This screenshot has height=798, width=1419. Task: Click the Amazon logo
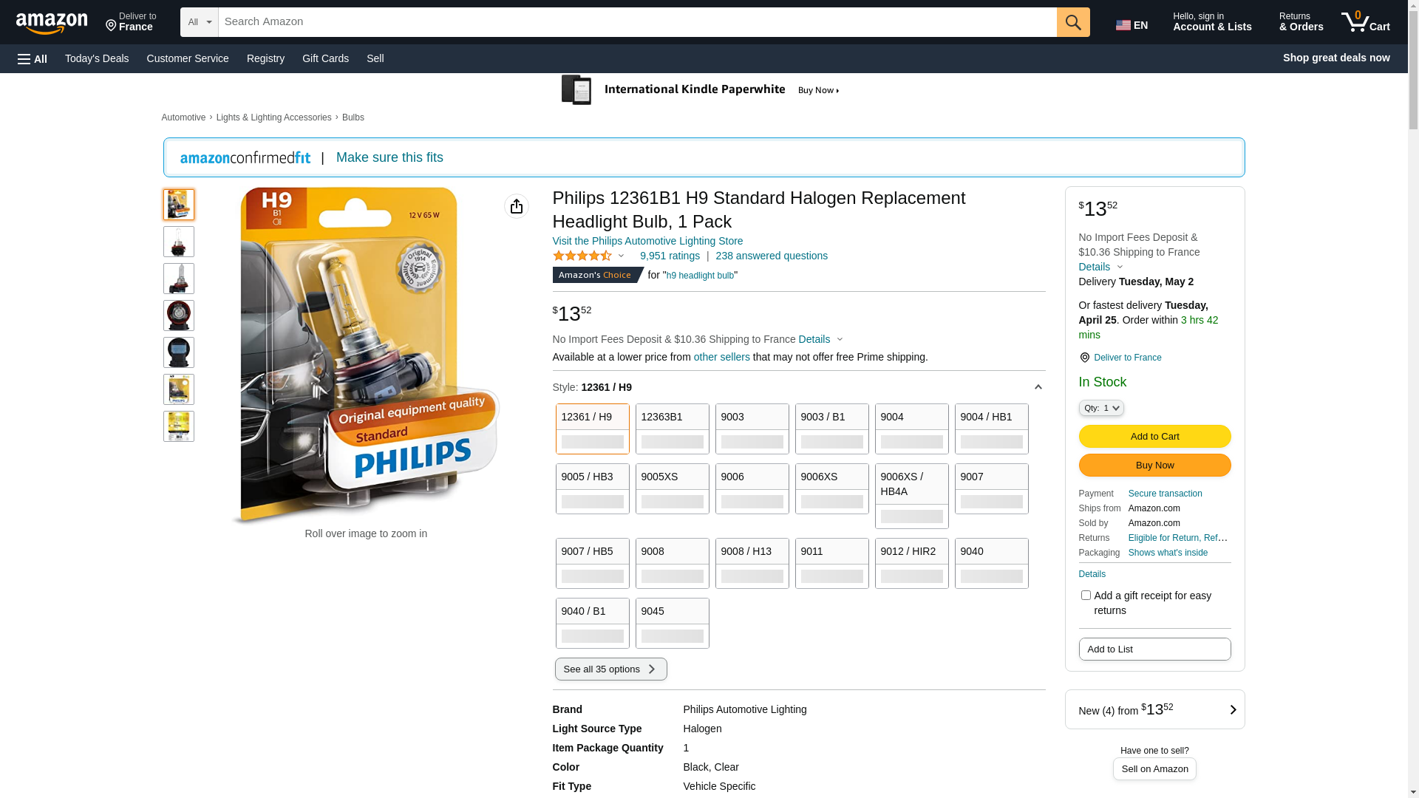click(52, 24)
